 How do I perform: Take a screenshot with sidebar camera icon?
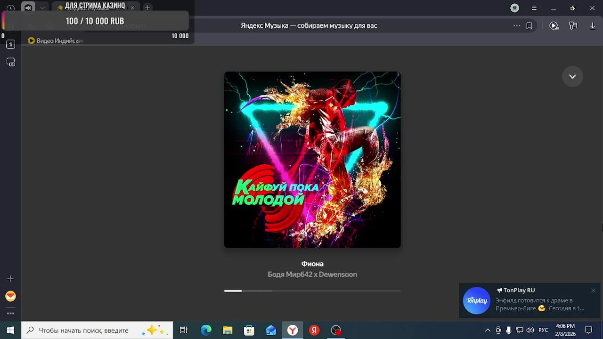10,62
